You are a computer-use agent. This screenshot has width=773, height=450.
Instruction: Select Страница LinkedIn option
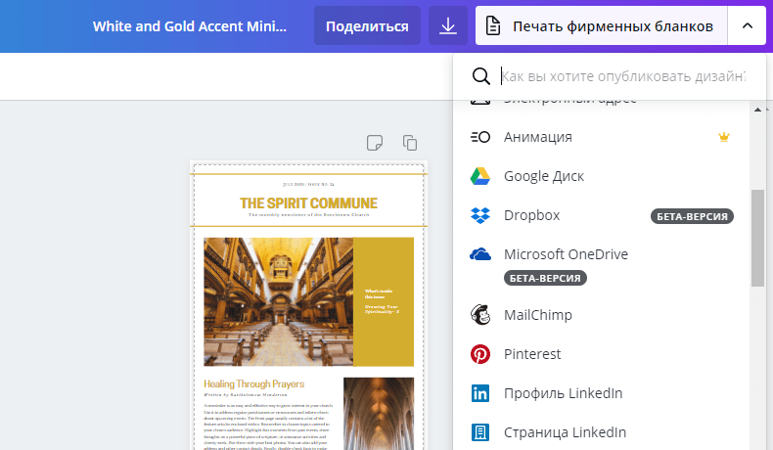coord(601,432)
